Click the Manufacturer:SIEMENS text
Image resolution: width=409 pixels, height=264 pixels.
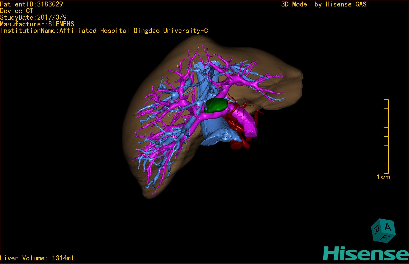[37, 24]
